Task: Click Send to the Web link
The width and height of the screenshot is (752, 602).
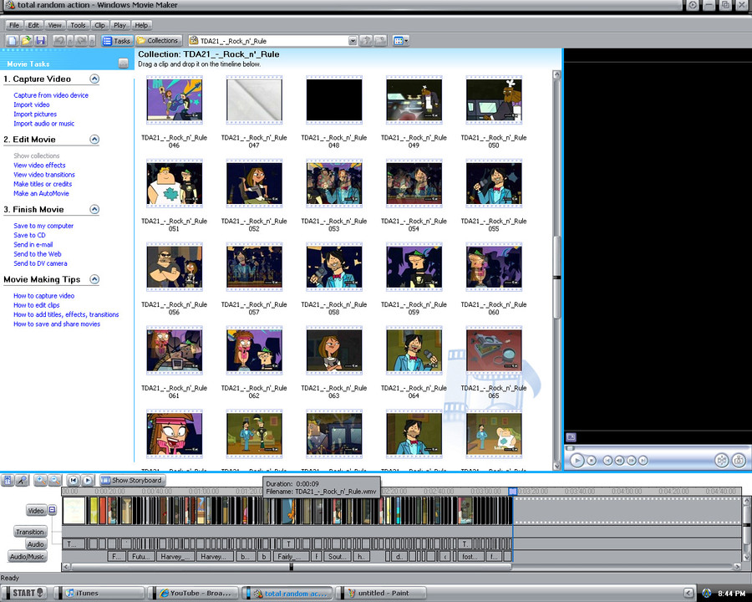Action: (38, 254)
